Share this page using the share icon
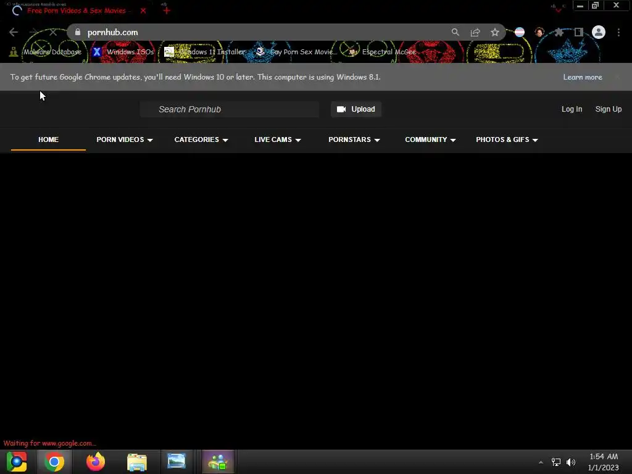 (x=475, y=32)
